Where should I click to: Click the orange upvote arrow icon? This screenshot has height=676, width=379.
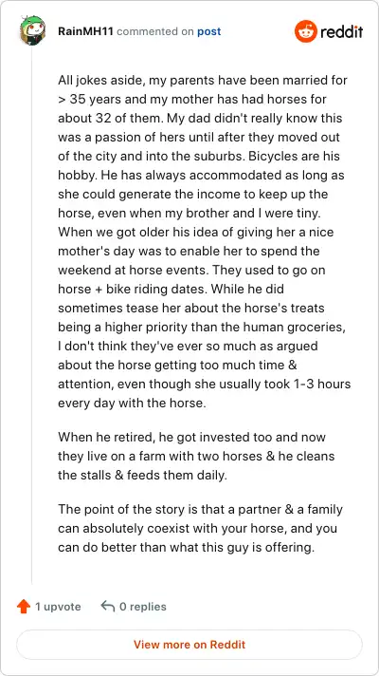pos(24,607)
